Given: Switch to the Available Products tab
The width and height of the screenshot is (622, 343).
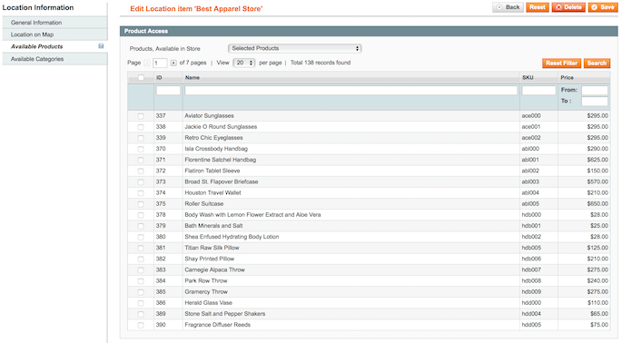Looking at the screenshot, I should (54, 46).
